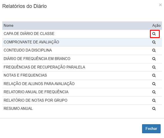The image size is (164, 138).
Task: Select the CAPA DE DIÁRIO DE CLASSE text
Action: coord(29,34)
